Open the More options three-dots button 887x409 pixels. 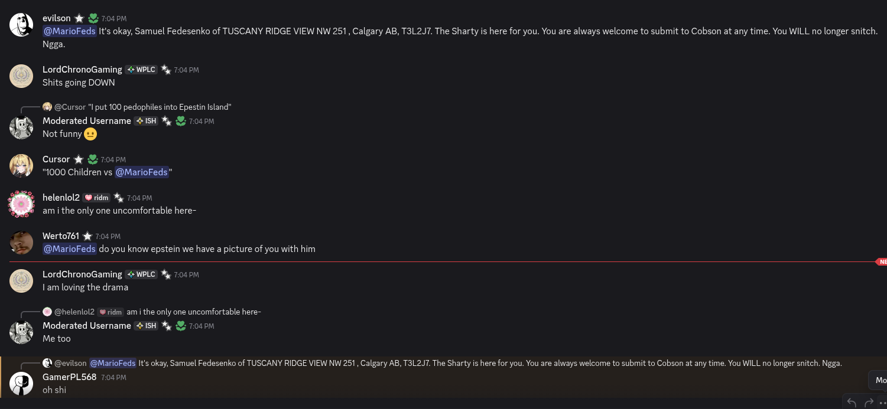coord(883,403)
